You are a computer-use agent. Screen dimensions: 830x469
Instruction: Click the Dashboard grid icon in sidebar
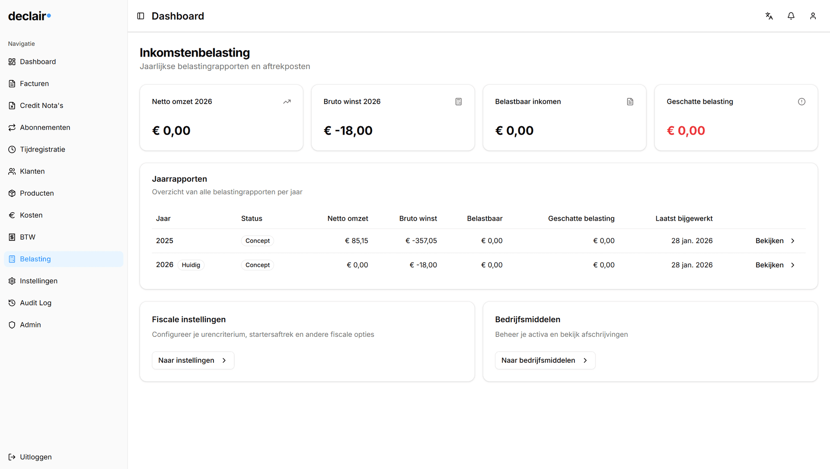coord(12,62)
